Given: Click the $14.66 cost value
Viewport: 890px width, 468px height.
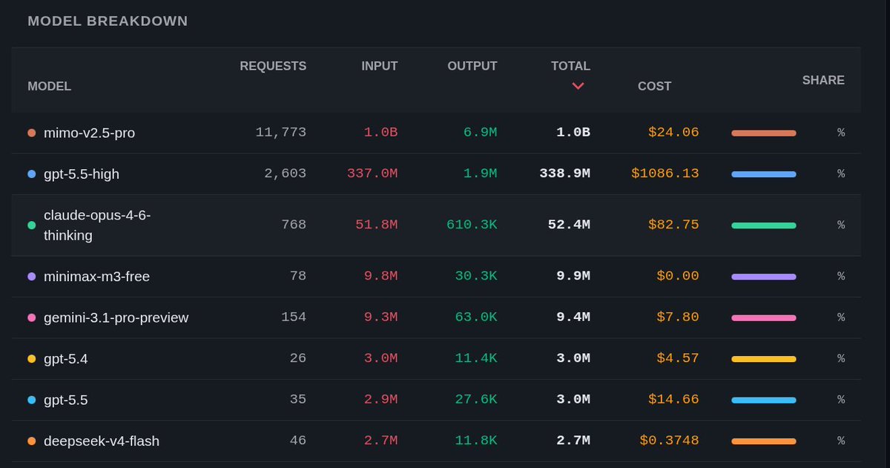Looking at the screenshot, I should pyautogui.click(x=673, y=400).
